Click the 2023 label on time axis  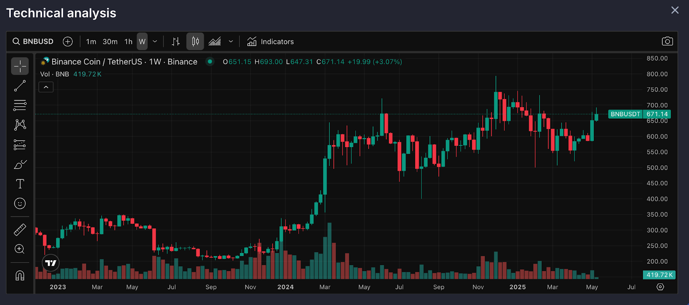click(x=58, y=287)
